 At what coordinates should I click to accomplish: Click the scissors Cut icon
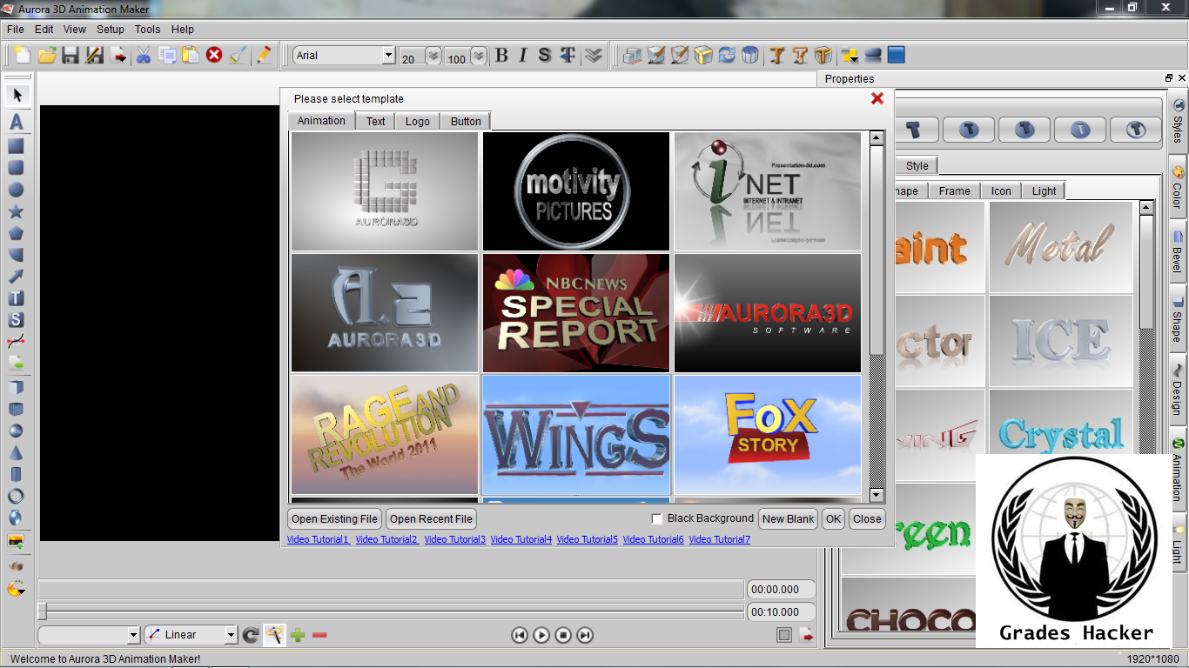tap(144, 56)
